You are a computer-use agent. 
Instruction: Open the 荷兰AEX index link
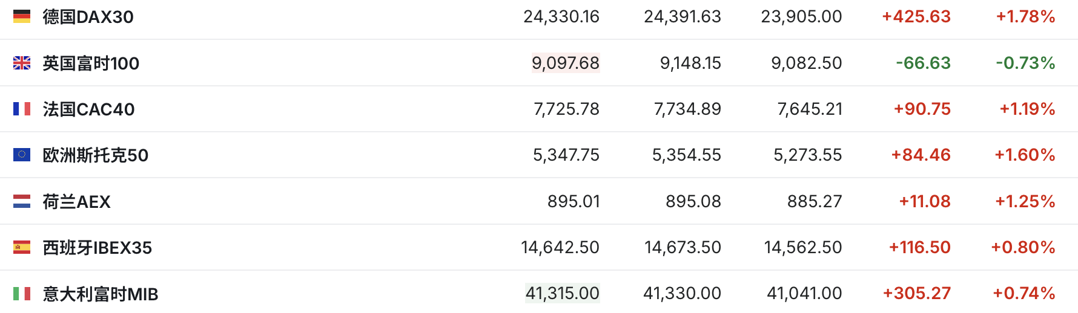tap(77, 202)
